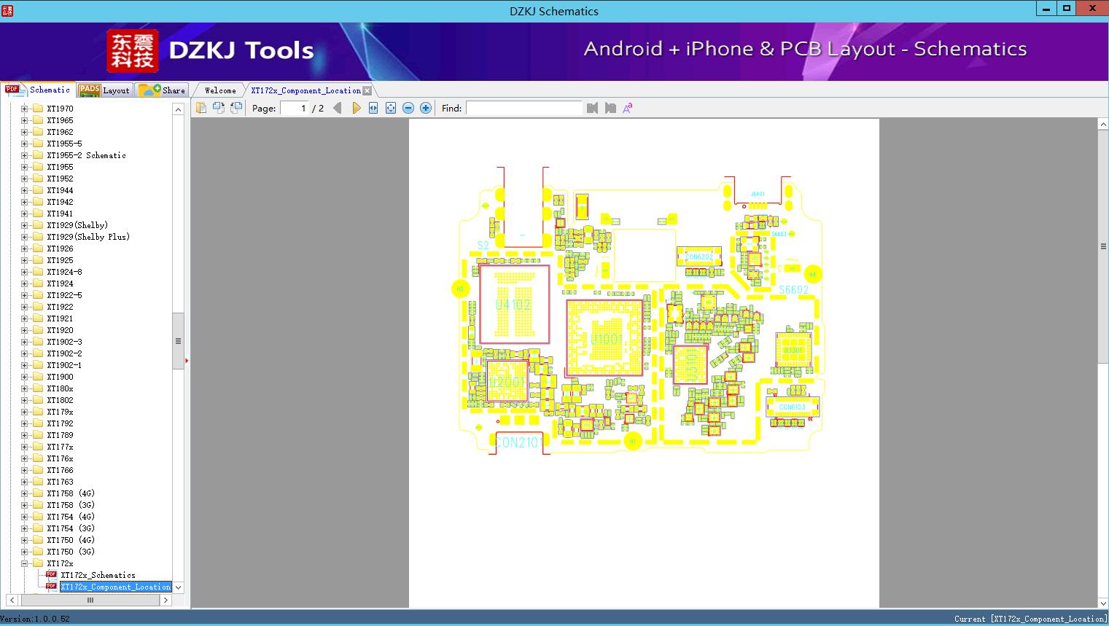1109x626 pixels.
Task: Click the document view's scrollbar thumb
Action: point(1103,246)
